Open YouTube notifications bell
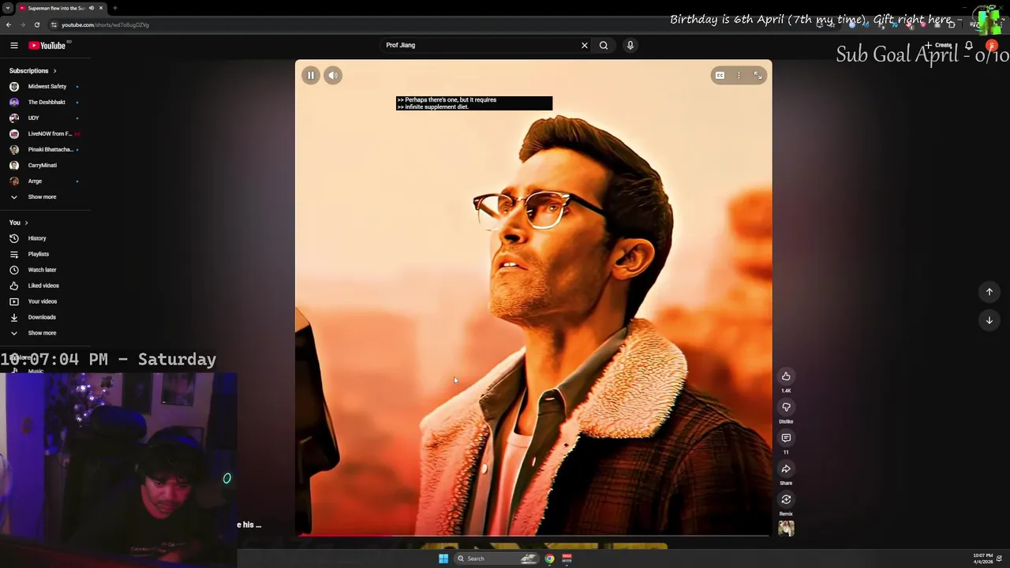This screenshot has height=568, width=1010. [968, 46]
